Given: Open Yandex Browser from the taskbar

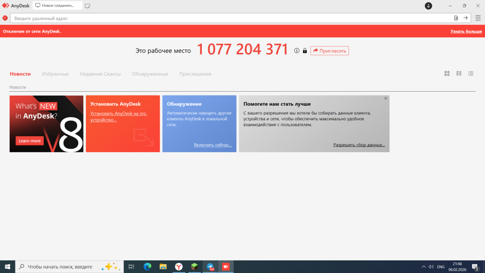Looking at the screenshot, I should tap(179, 267).
